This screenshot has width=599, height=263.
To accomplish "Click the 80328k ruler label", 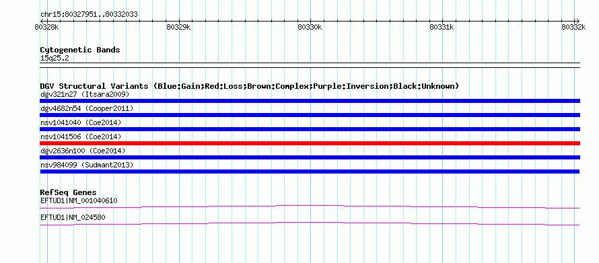I will point(46,27).
